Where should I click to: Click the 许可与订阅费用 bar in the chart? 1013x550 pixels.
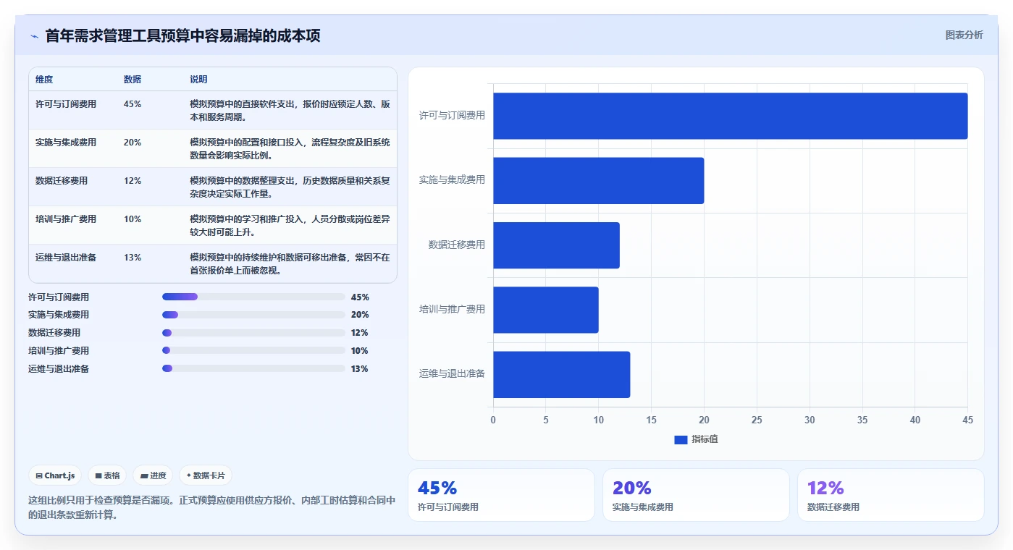point(730,116)
